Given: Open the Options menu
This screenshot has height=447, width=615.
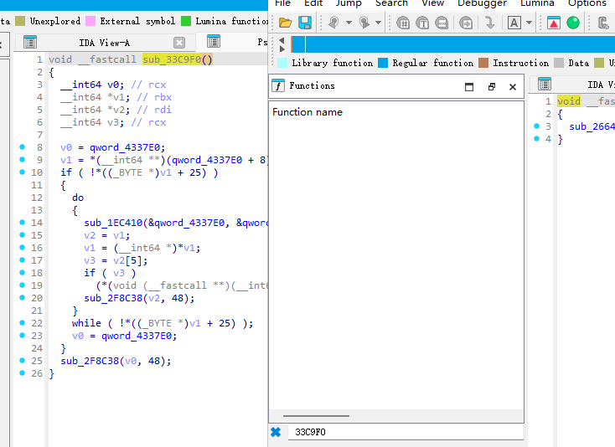Looking at the screenshot, I should point(587,3).
